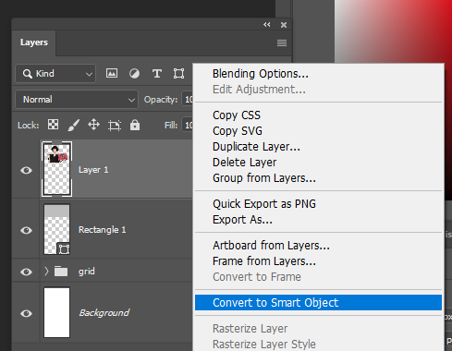
Task: Choose Convert to Smart Object
Action: pos(318,303)
